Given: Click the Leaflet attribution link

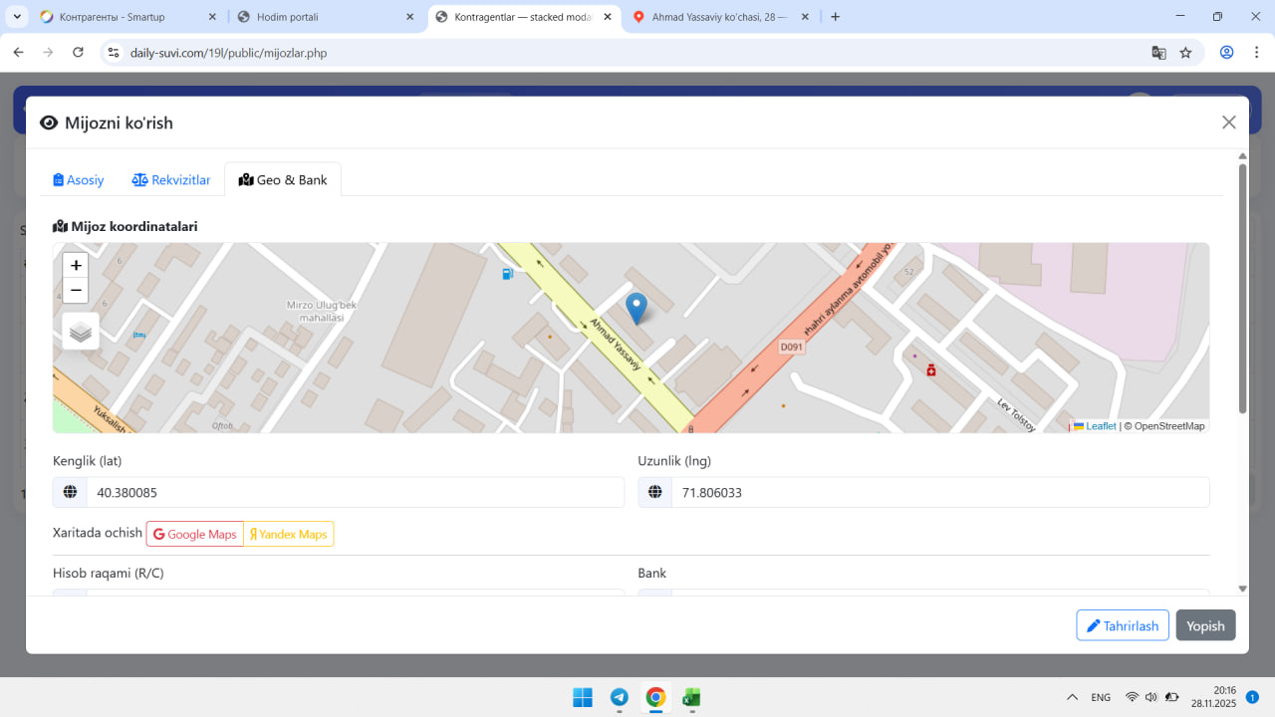Looking at the screenshot, I should point(1100,426).
